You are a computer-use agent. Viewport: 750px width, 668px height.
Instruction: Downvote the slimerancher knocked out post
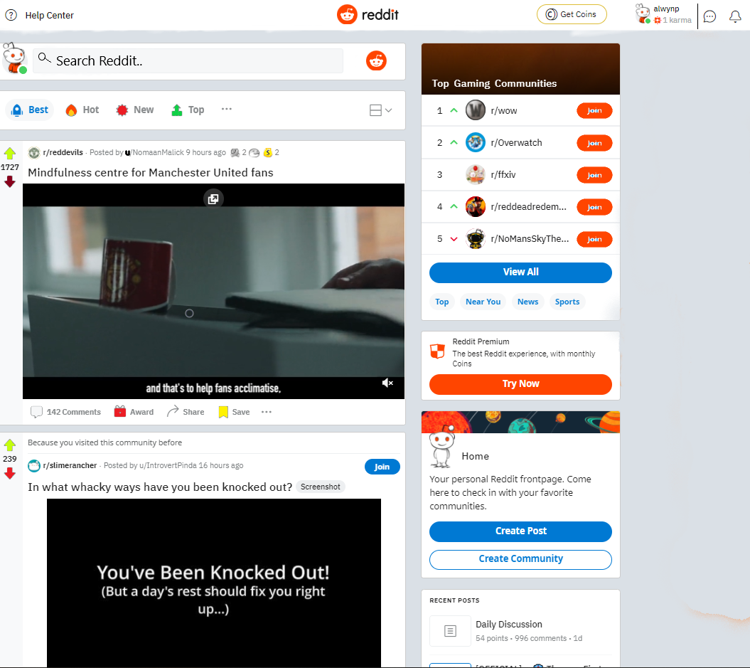[x=10, y=474]
